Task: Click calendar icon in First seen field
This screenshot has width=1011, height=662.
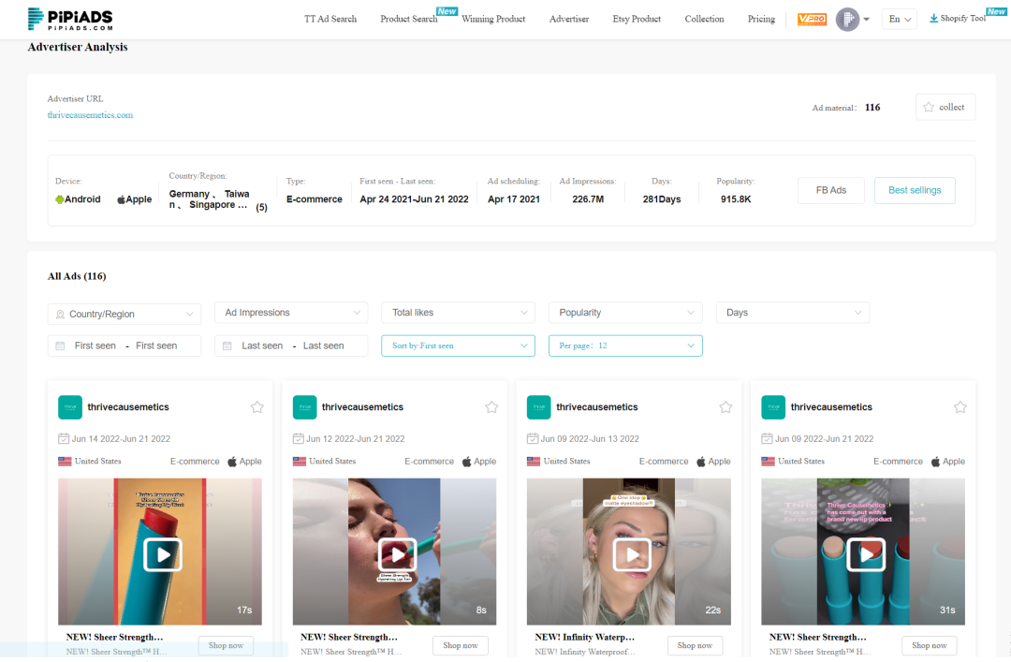Action: coord(60,346)
